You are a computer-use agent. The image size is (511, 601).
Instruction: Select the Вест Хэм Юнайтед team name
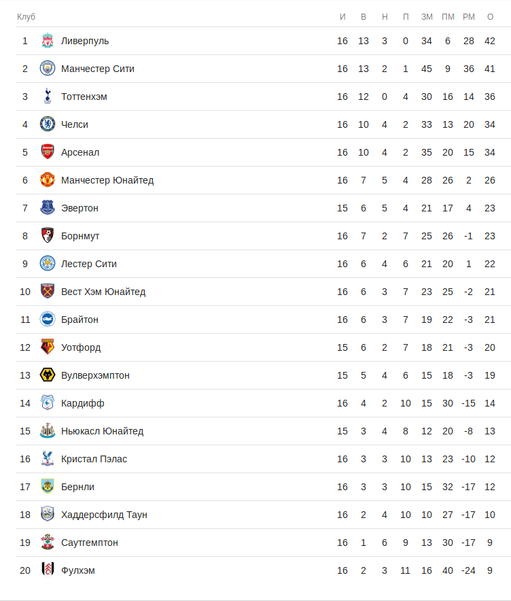pos(103,292)
